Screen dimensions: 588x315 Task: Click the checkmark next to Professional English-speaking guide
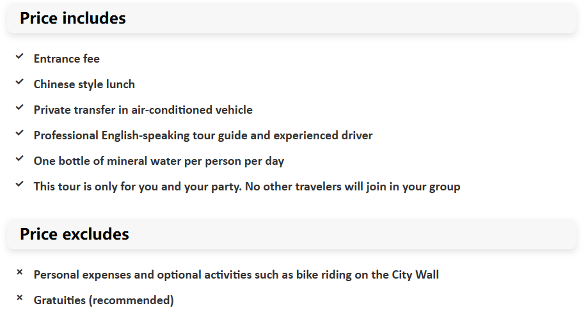point(19,133)
